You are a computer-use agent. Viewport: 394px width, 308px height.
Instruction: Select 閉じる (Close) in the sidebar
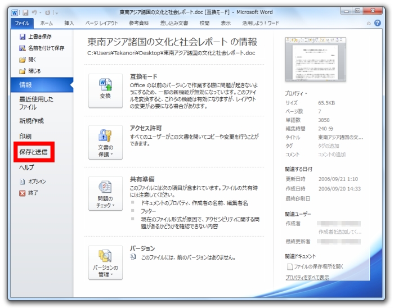coord(30,71)
